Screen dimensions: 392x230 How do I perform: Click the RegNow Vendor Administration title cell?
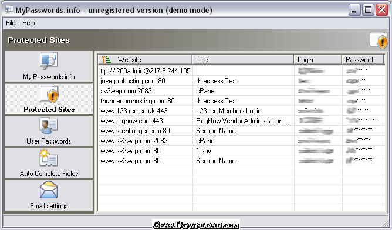point(242,121)
